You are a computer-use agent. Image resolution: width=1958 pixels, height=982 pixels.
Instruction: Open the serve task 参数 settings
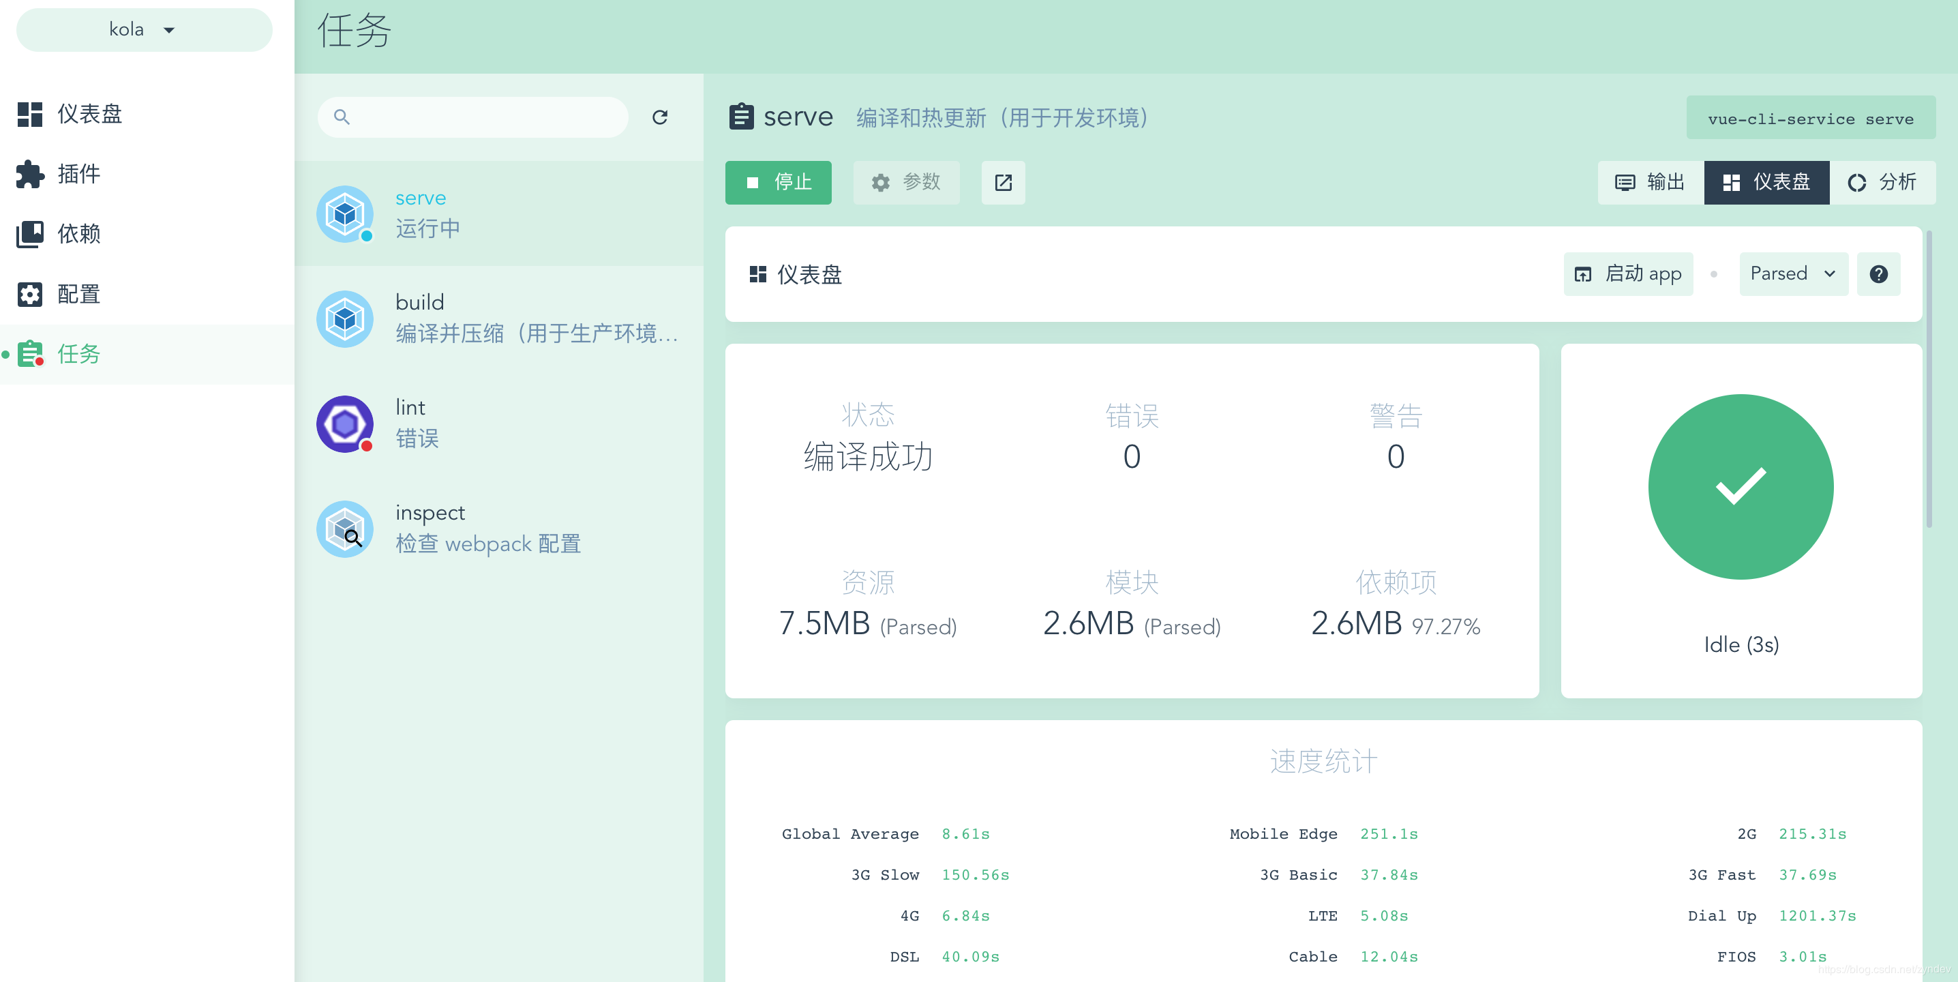tap(907, 182)
